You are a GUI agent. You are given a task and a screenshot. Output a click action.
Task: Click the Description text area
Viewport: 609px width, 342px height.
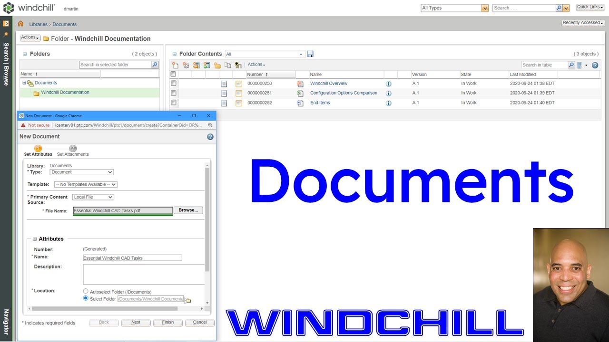[x=144, y=275]
